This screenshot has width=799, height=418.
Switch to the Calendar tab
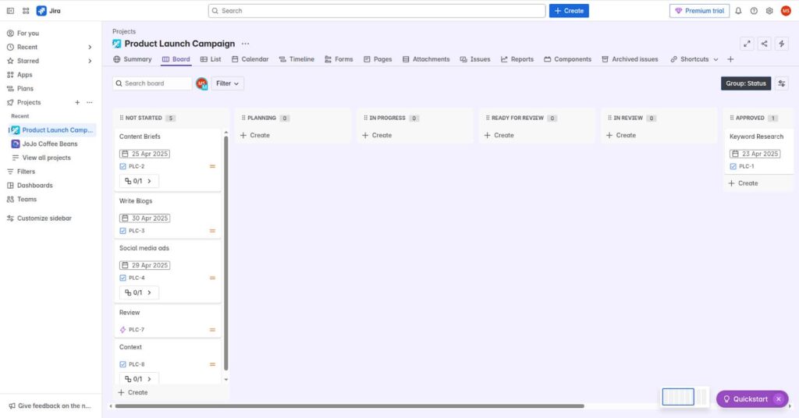250,59
